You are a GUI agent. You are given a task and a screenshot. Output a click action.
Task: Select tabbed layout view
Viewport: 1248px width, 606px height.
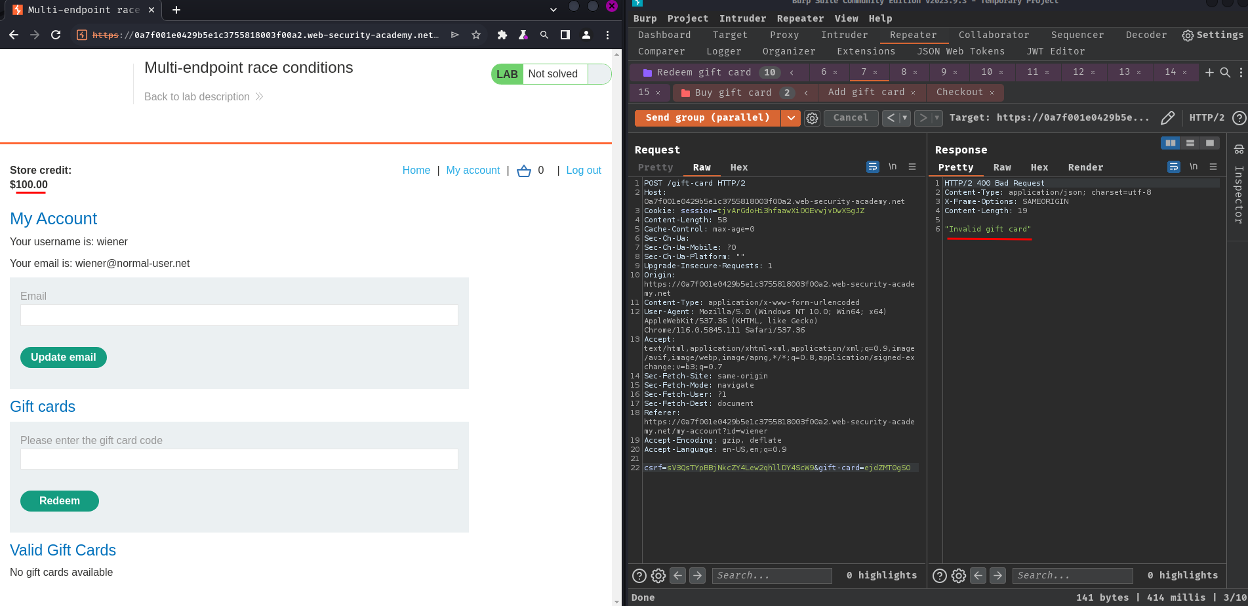coord(1210,142)
